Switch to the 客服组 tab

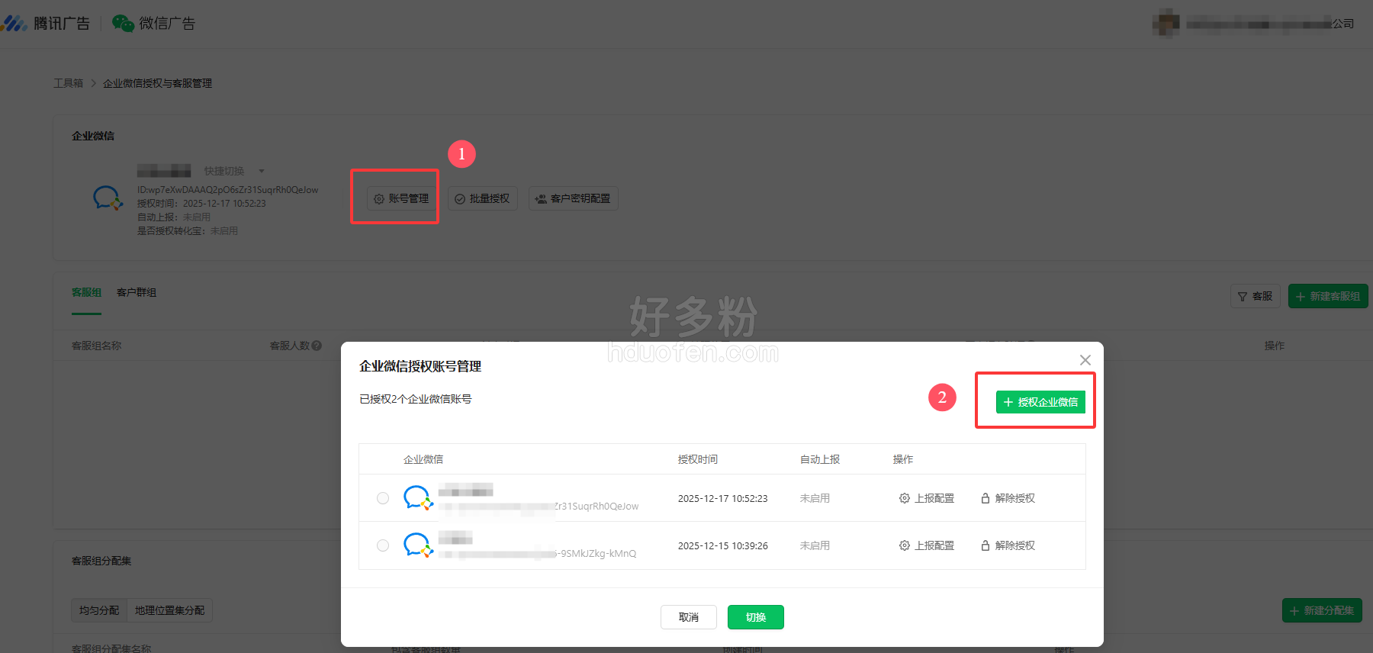[x=86, y=292]
